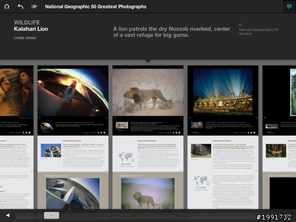Open the temple light beams photo page
The height and width of the screenshot is (222, 296).
click(x=223, y=92)
